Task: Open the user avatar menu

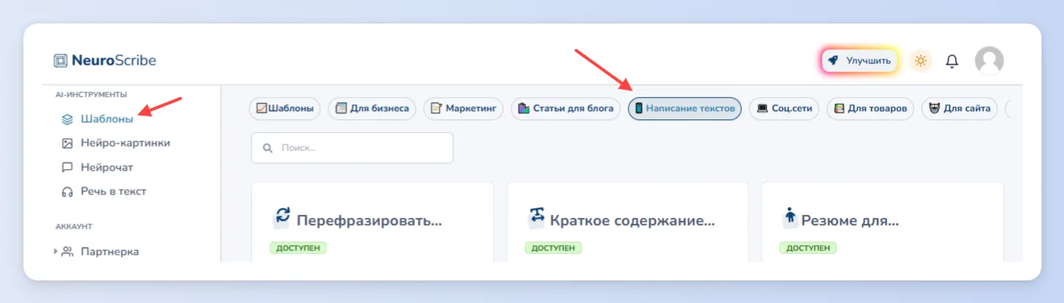Action: click(x=989, y=60)
